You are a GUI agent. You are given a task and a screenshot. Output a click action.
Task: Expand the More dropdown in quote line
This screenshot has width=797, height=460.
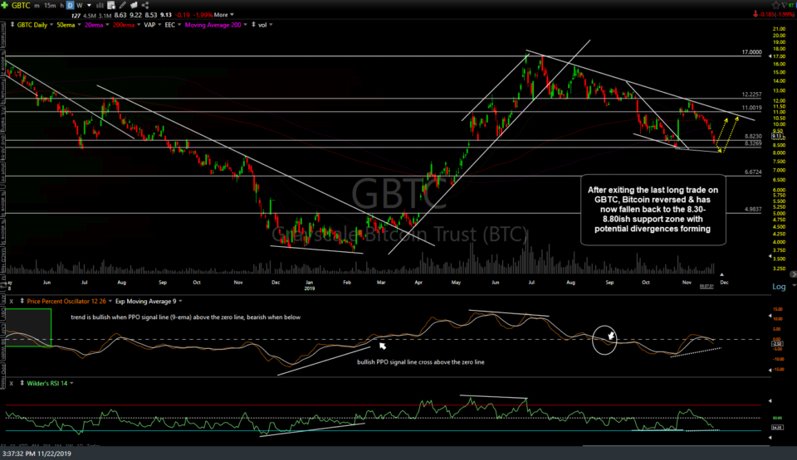[232, 15]
